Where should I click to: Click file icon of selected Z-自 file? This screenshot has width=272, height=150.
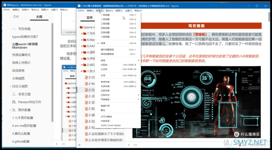[86, 90]
